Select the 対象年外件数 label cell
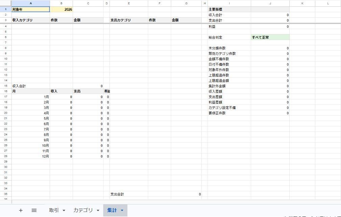Image resolution: width=341 pixels, height=217 pixels. (x=229, y=70)
